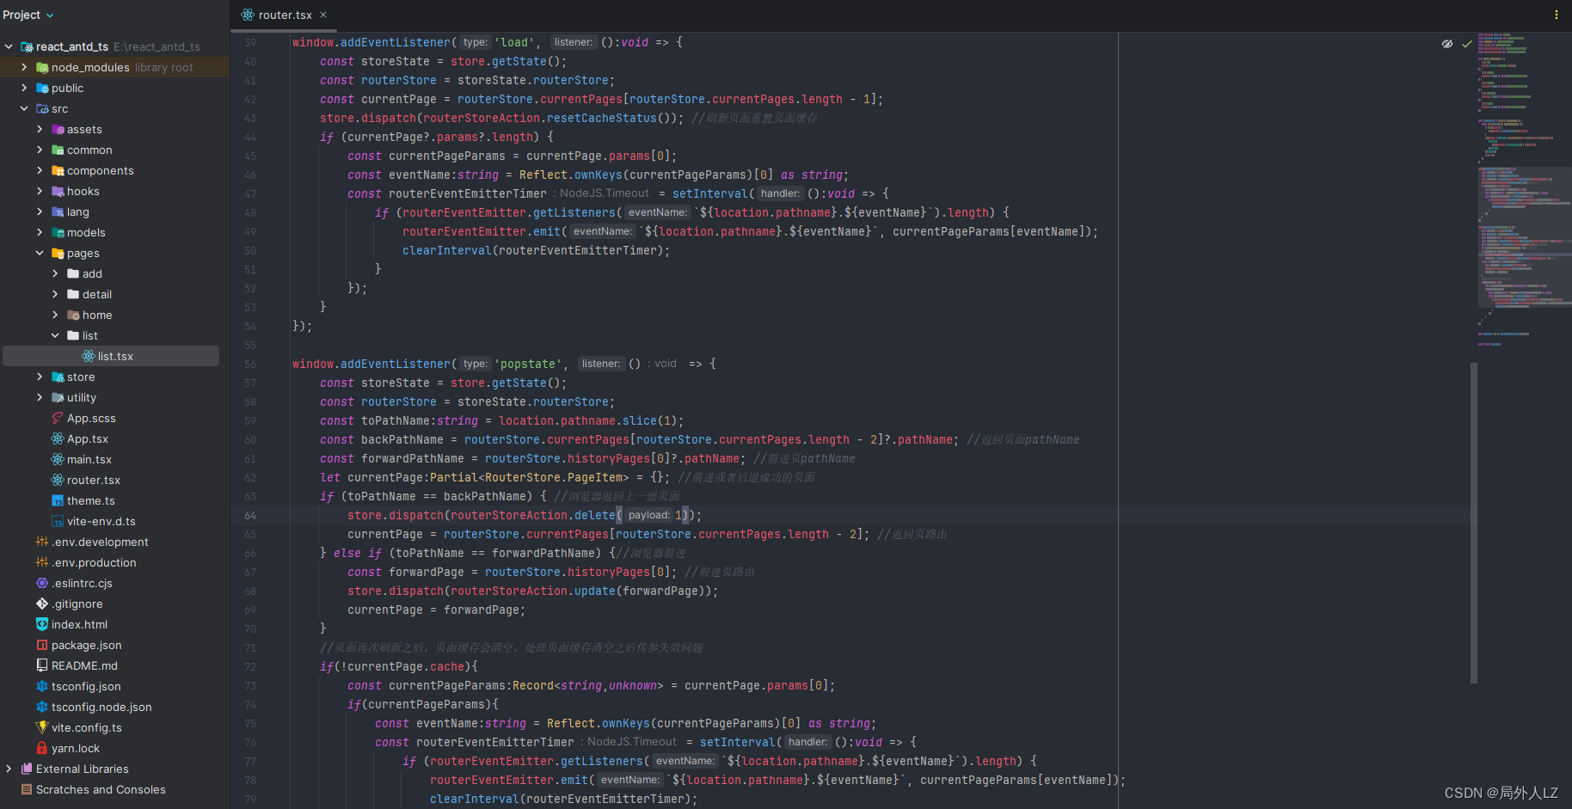The width and height of the screenshot is (1572, 809).
Task: Click the Scratches and Consoles icon
Action: [x=27, y=789]
